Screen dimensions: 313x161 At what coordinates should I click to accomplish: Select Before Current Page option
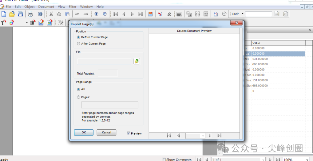(78, 37)
